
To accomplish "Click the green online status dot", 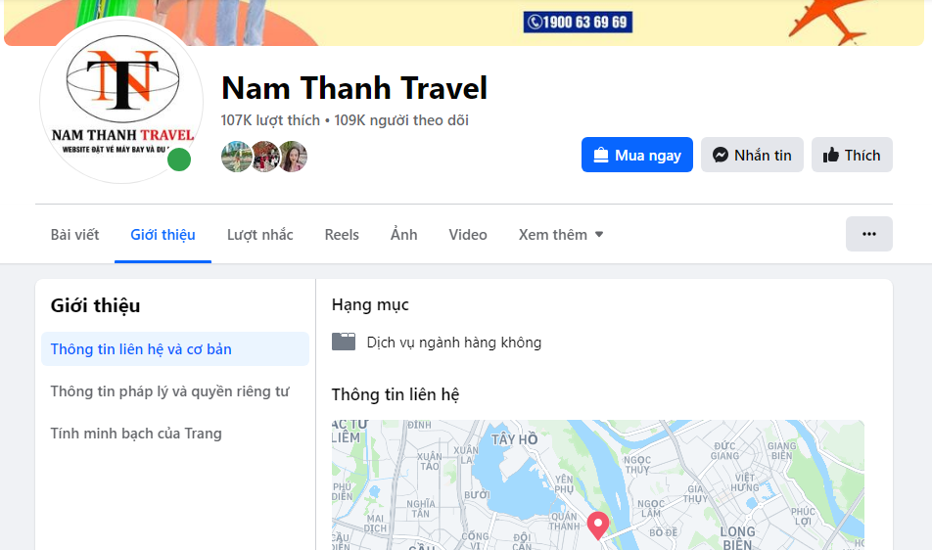I will click(x=179, y=160).
